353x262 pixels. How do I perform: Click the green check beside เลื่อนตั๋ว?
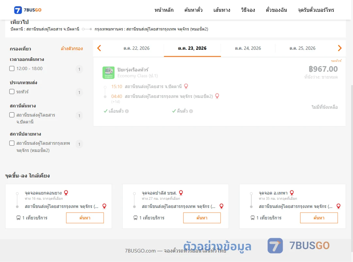pyautogui.click(x=105, y=111)
